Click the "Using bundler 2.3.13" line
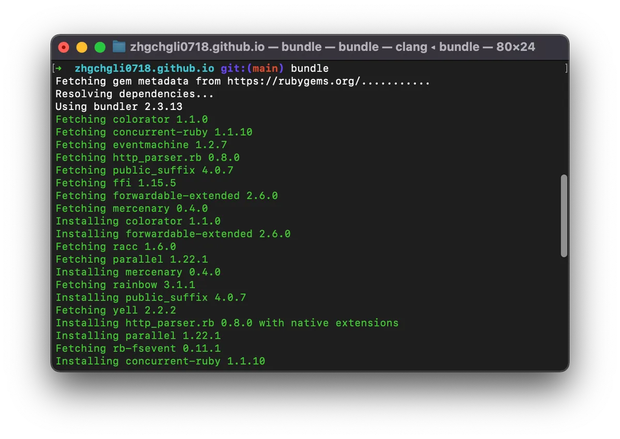620x439 pixels. [x=119, y=106]
